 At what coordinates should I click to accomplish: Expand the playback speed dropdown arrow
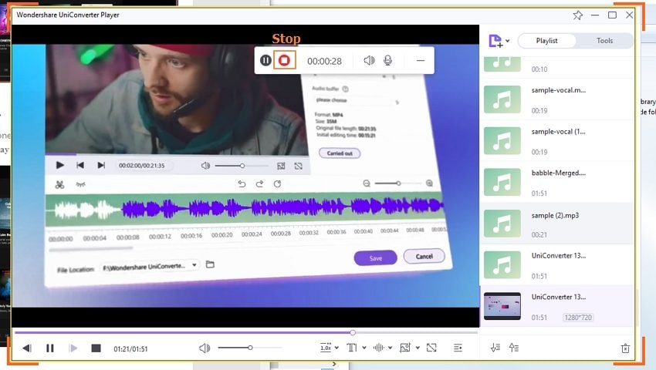click(336, 348)
